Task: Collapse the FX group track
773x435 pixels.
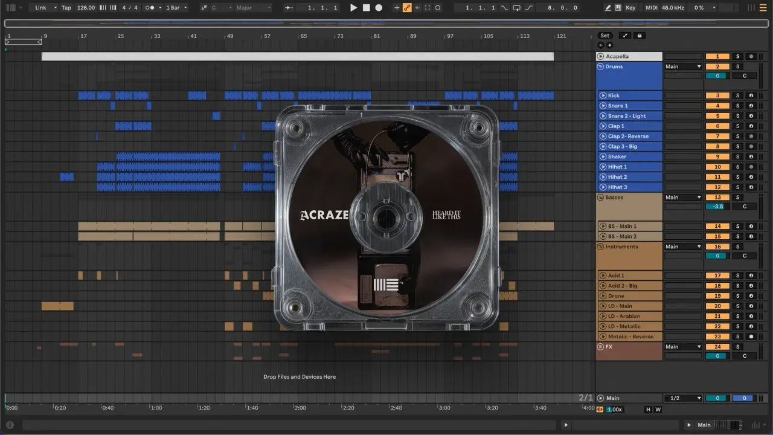Action: (601, 347)
